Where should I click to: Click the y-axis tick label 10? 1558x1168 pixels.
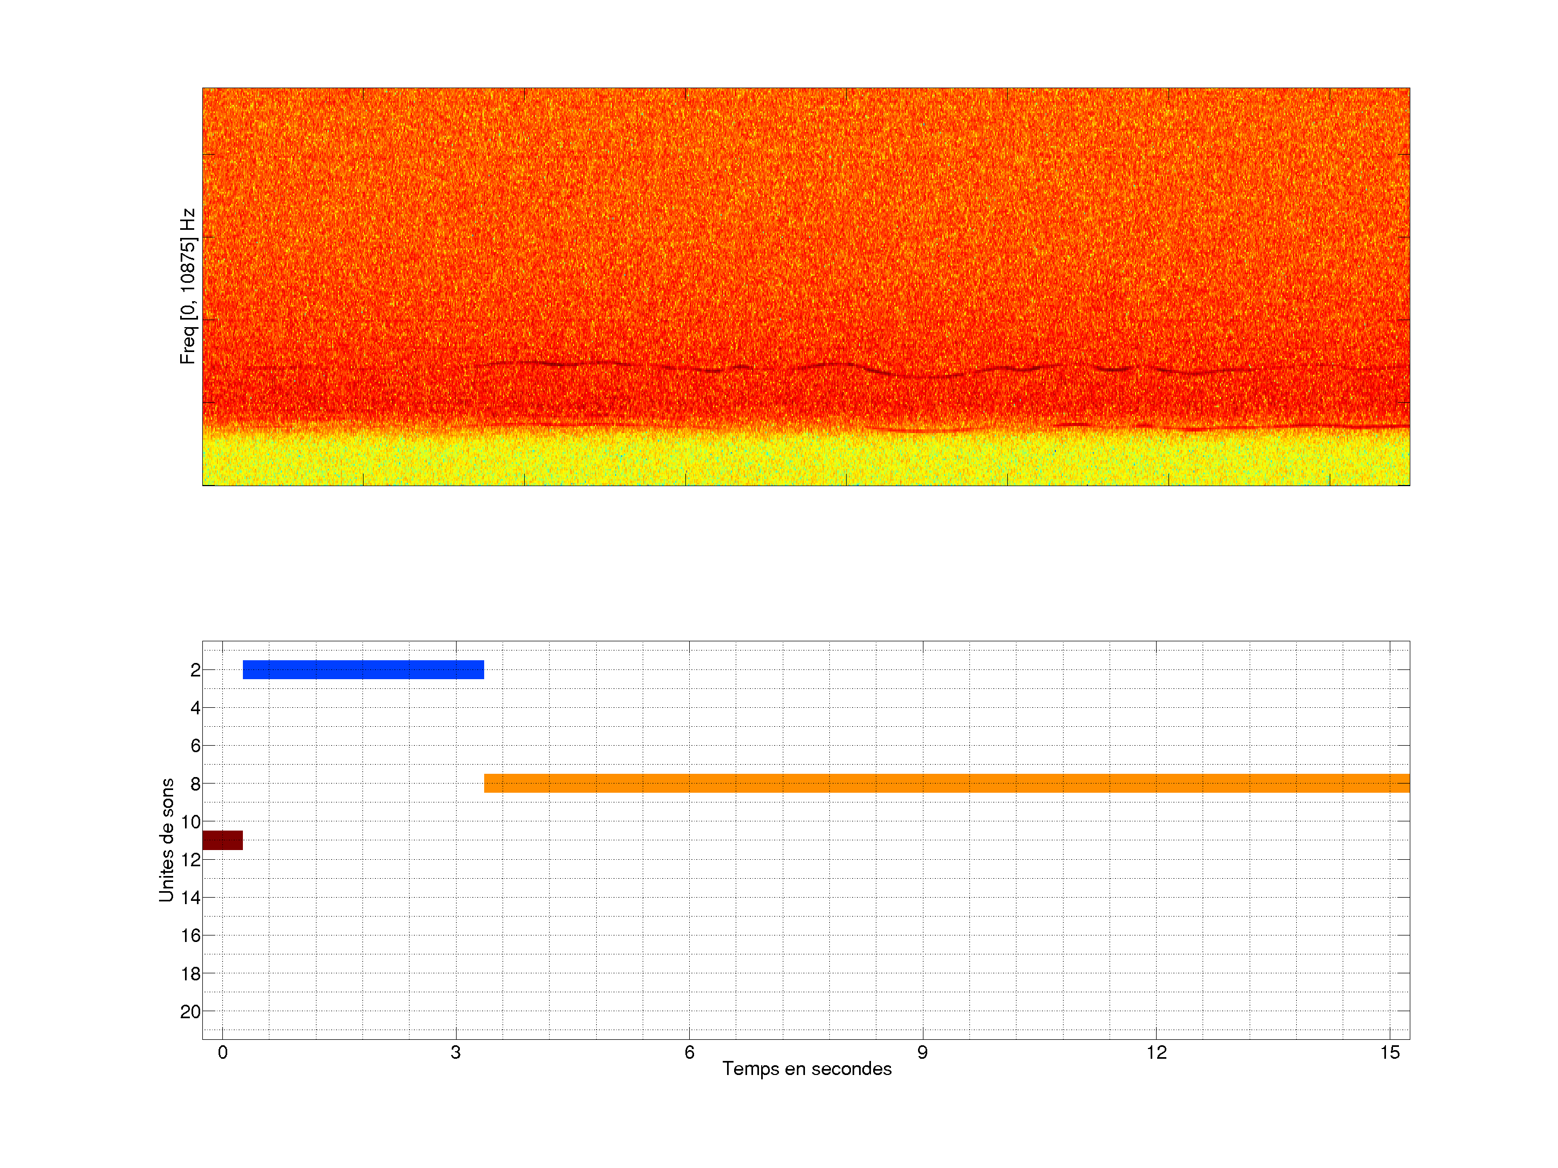[x=190, y=821]
